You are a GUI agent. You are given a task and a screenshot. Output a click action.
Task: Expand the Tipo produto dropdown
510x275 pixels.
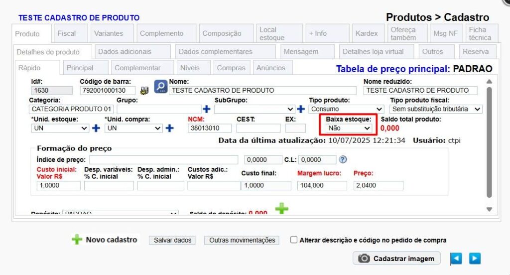tap(346, 109)
